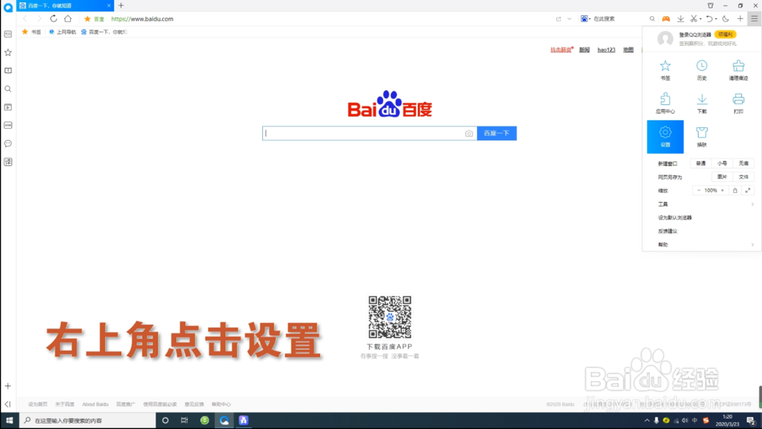
Task: Open the 新闻 news link
Action: [584, 50]
